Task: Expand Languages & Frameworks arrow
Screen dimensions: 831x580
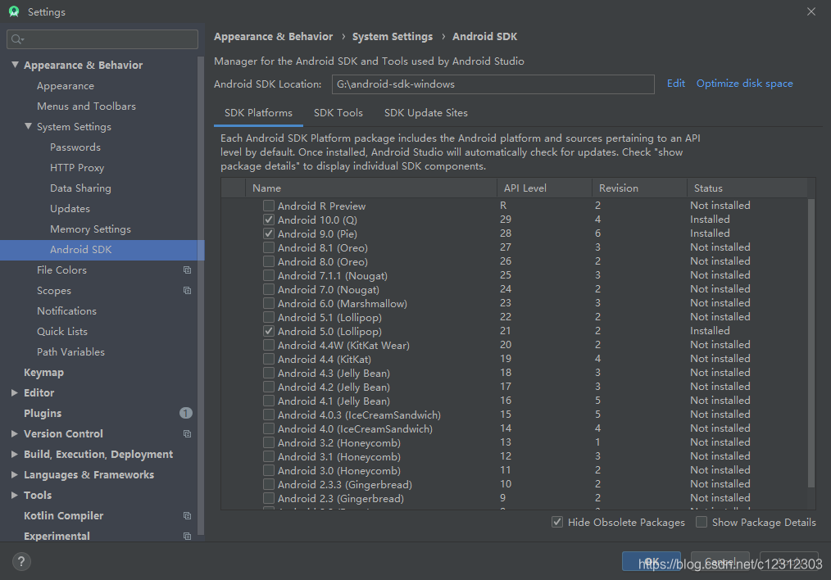Action: 15,474
